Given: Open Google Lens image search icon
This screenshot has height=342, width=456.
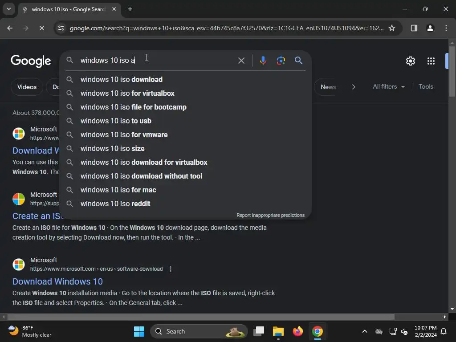Looking at the screenshot, I should tap(281, 61).
